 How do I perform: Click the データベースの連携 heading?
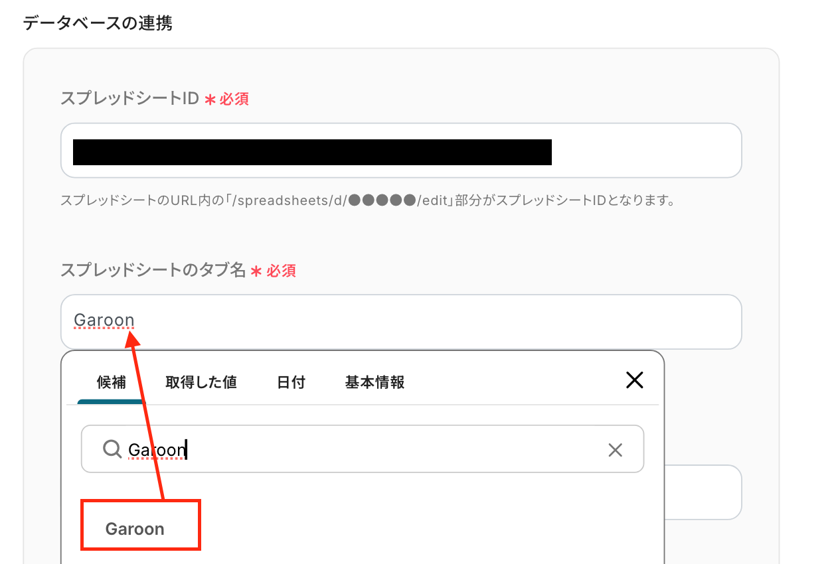pos(98,23)
